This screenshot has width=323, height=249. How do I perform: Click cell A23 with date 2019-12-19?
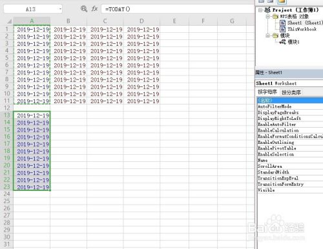tap(32, 187)
